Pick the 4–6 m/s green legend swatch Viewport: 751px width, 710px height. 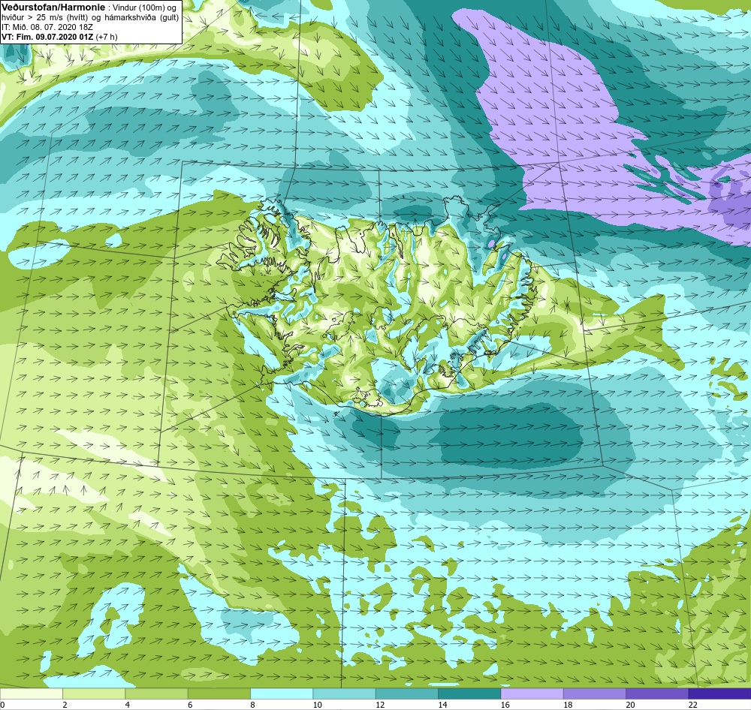pyautogui.click(x=157, y=693)
